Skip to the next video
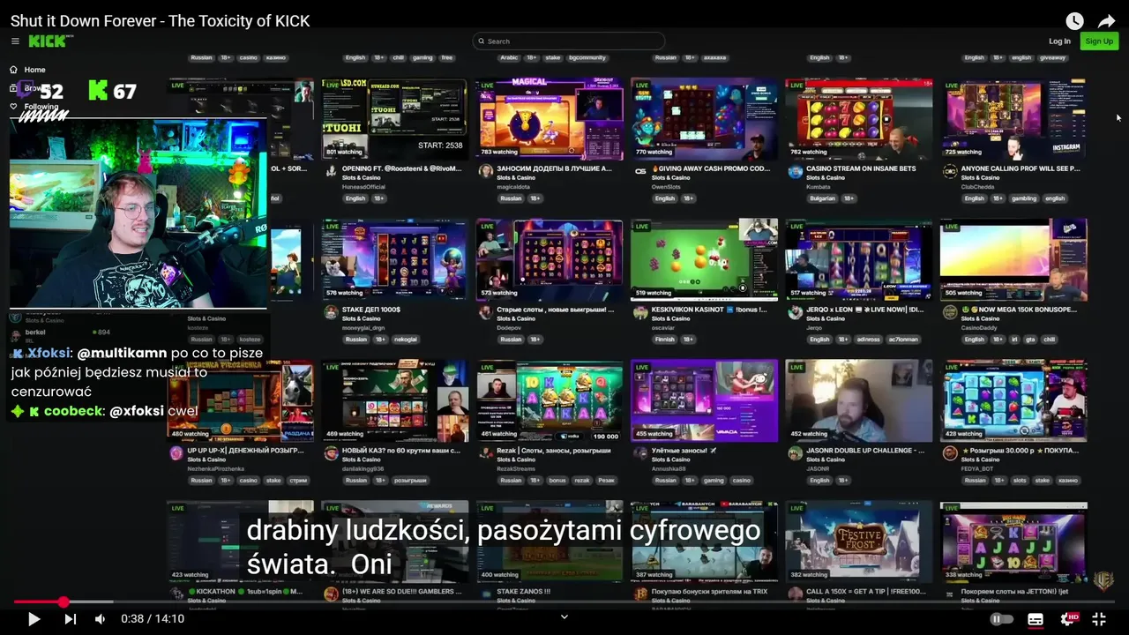Viewport: 1129px width, 635px height. coord(70,619)
